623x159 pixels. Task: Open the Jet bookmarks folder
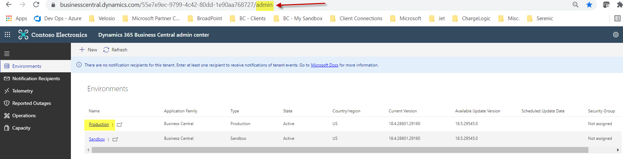(x=437, y=19)
